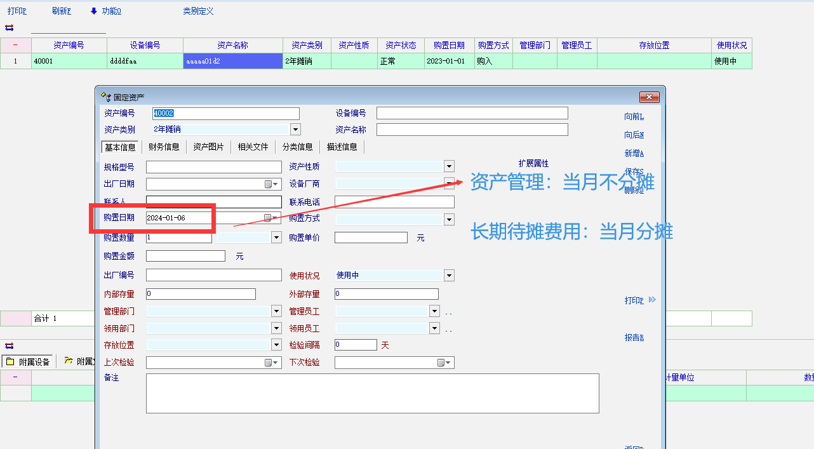Screen dimensions: 814x449
Task: Click the 类别定义 link in top toolbar
Action: (198, 11)
